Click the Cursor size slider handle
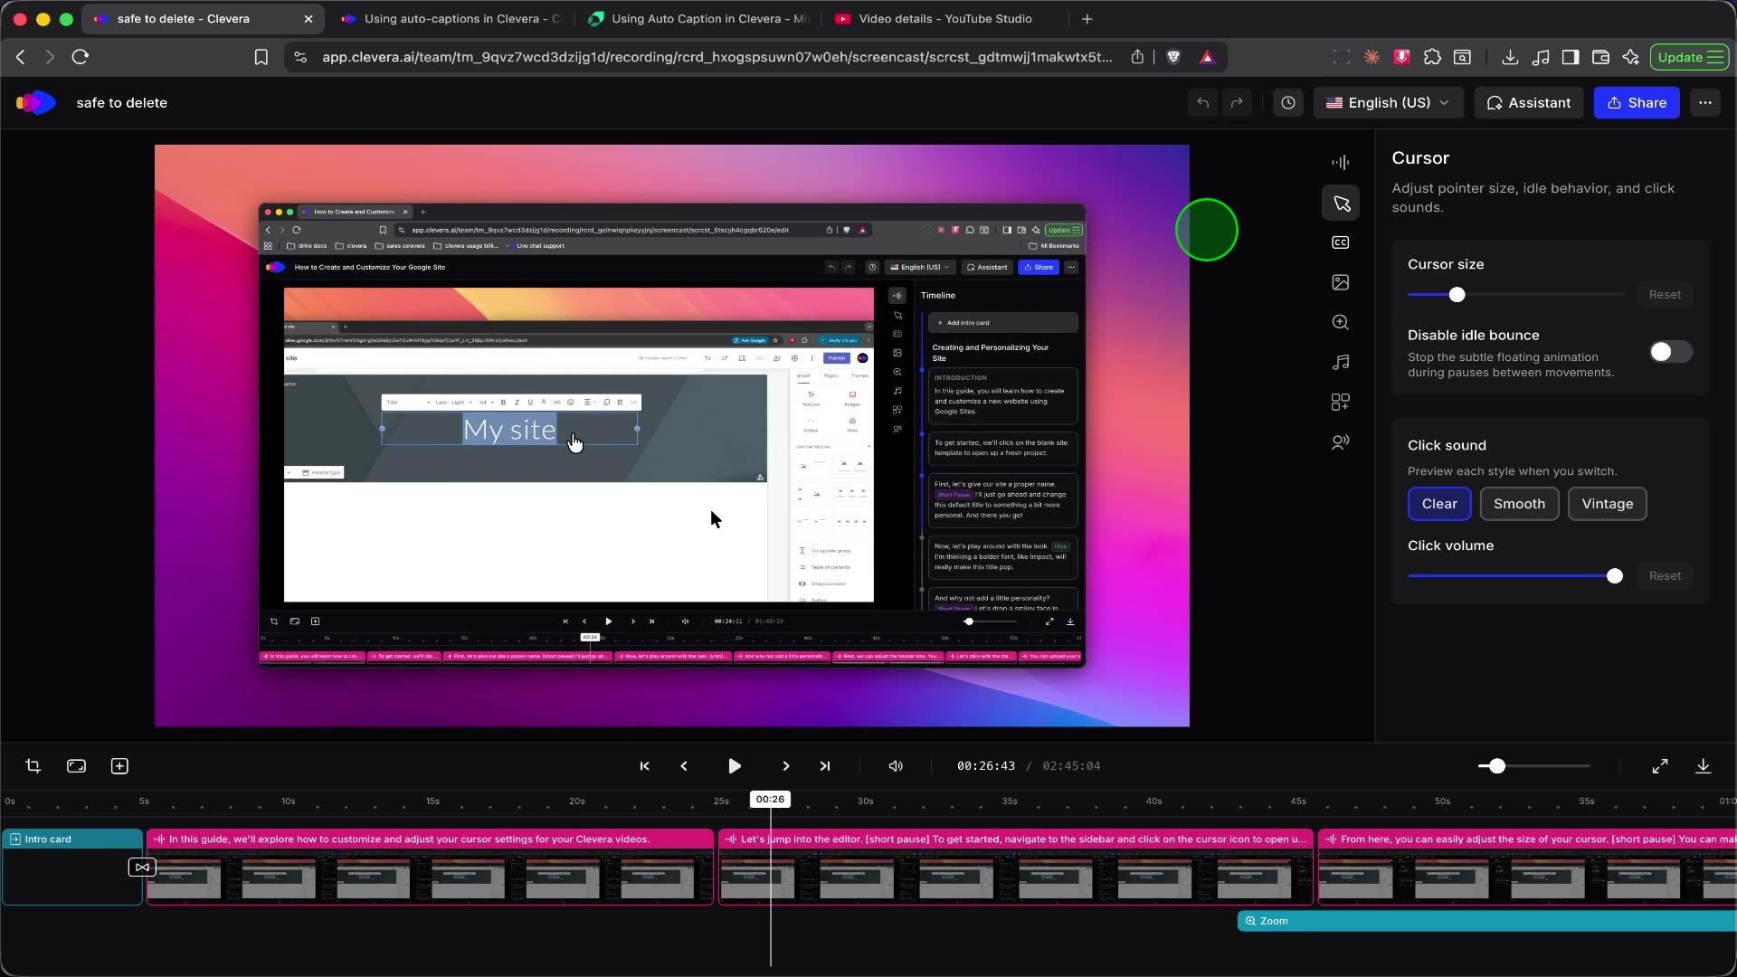This screenshot has width=1737, height=977. [1457, 295]
